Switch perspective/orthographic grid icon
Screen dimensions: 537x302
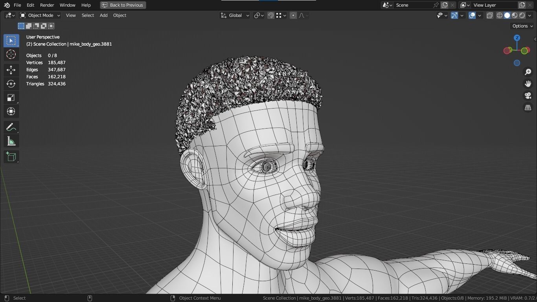click(x=528, y=107)
